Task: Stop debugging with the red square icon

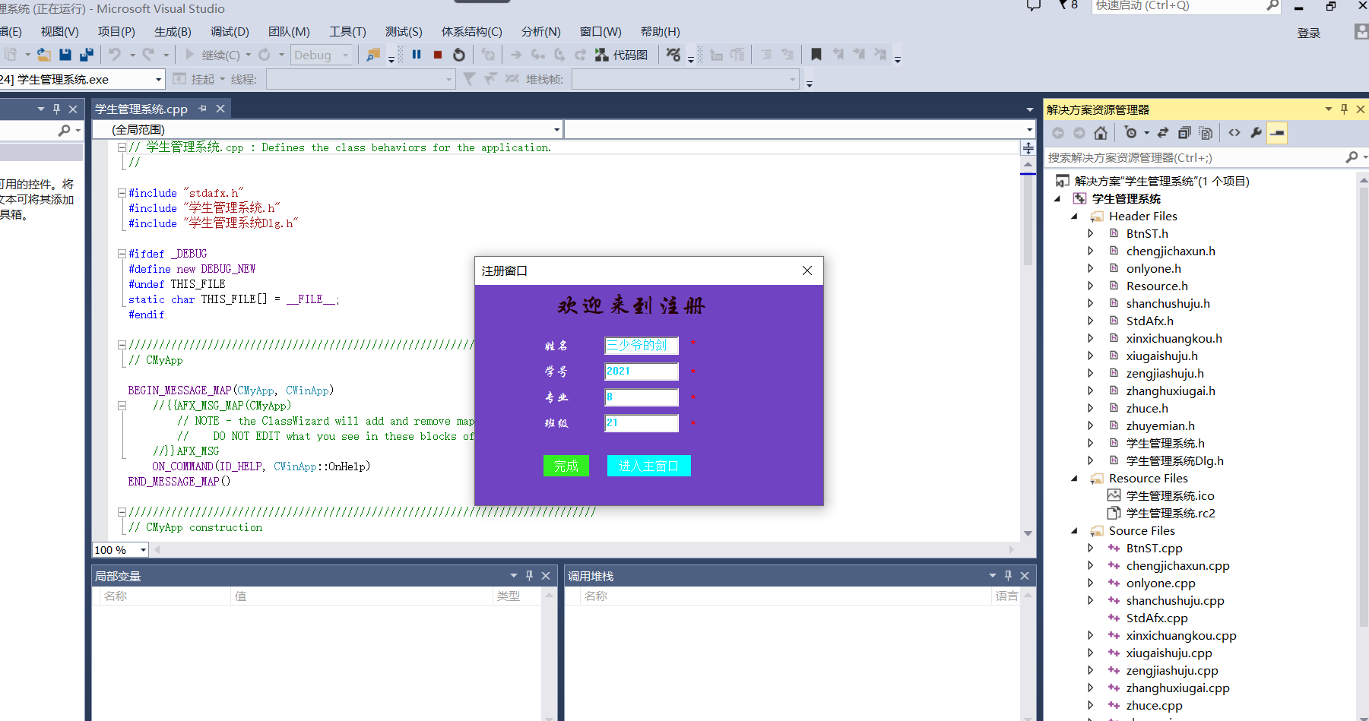Action: 438,55
